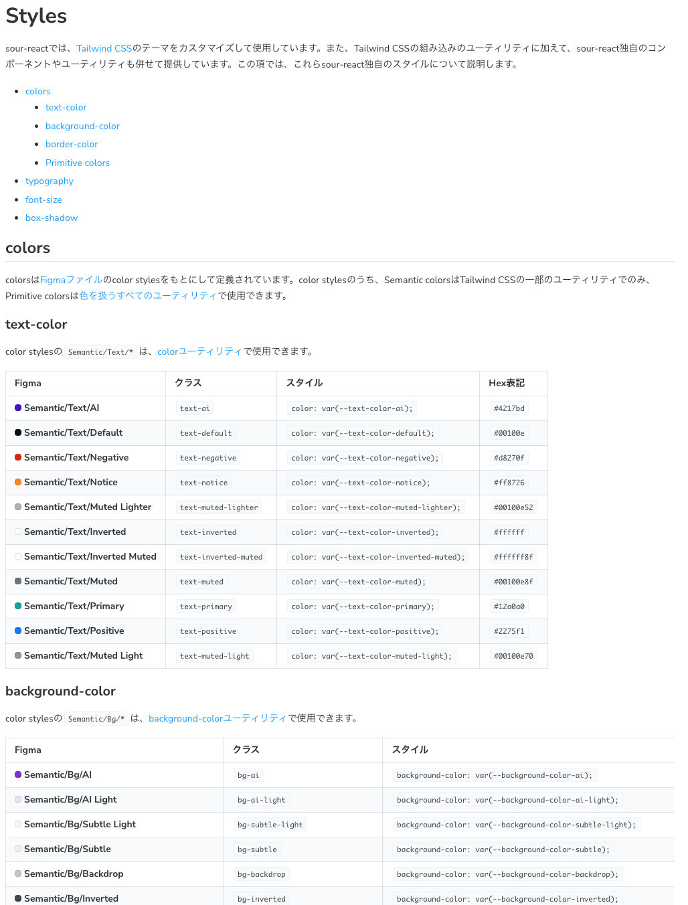The height and width of the screenshot is (905, 688).
Task: Select the text-notice class code
Action: [x=203, y=483]
